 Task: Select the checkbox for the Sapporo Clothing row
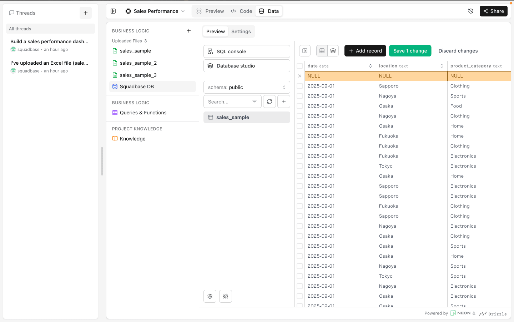point(300,86)
